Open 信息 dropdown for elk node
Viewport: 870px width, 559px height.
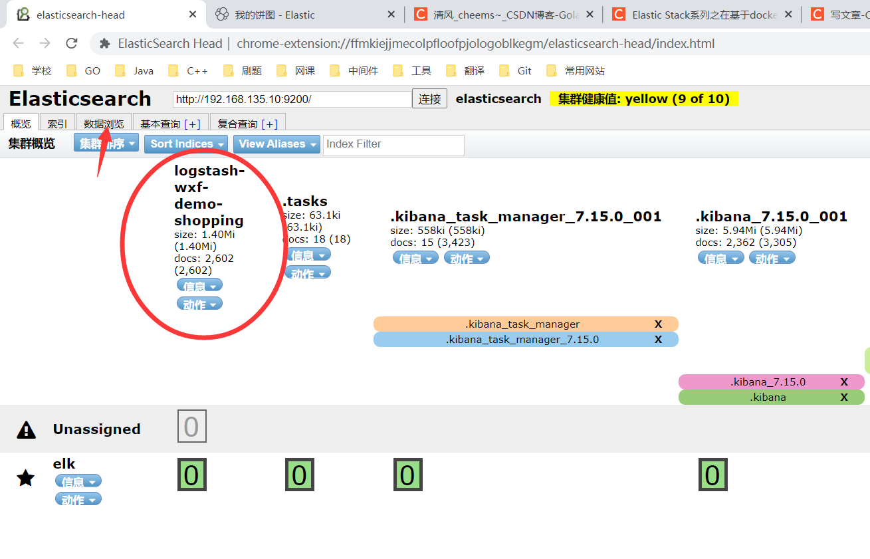78,481
